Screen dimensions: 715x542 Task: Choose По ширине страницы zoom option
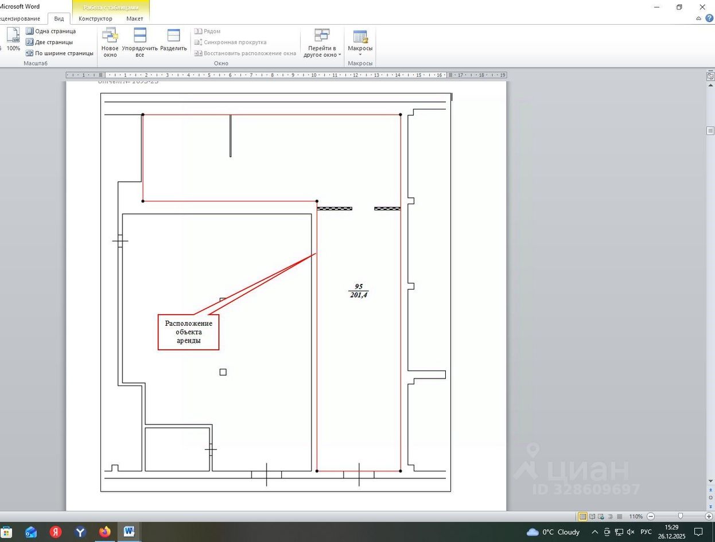pos(59,53)
